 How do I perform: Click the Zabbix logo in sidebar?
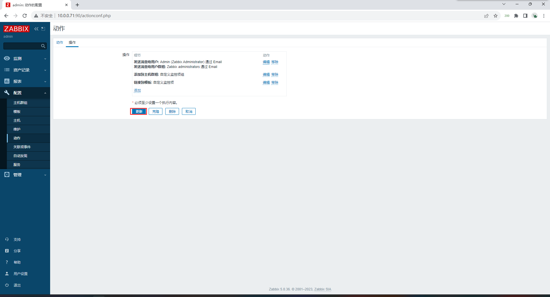click(x=16, y=29)
